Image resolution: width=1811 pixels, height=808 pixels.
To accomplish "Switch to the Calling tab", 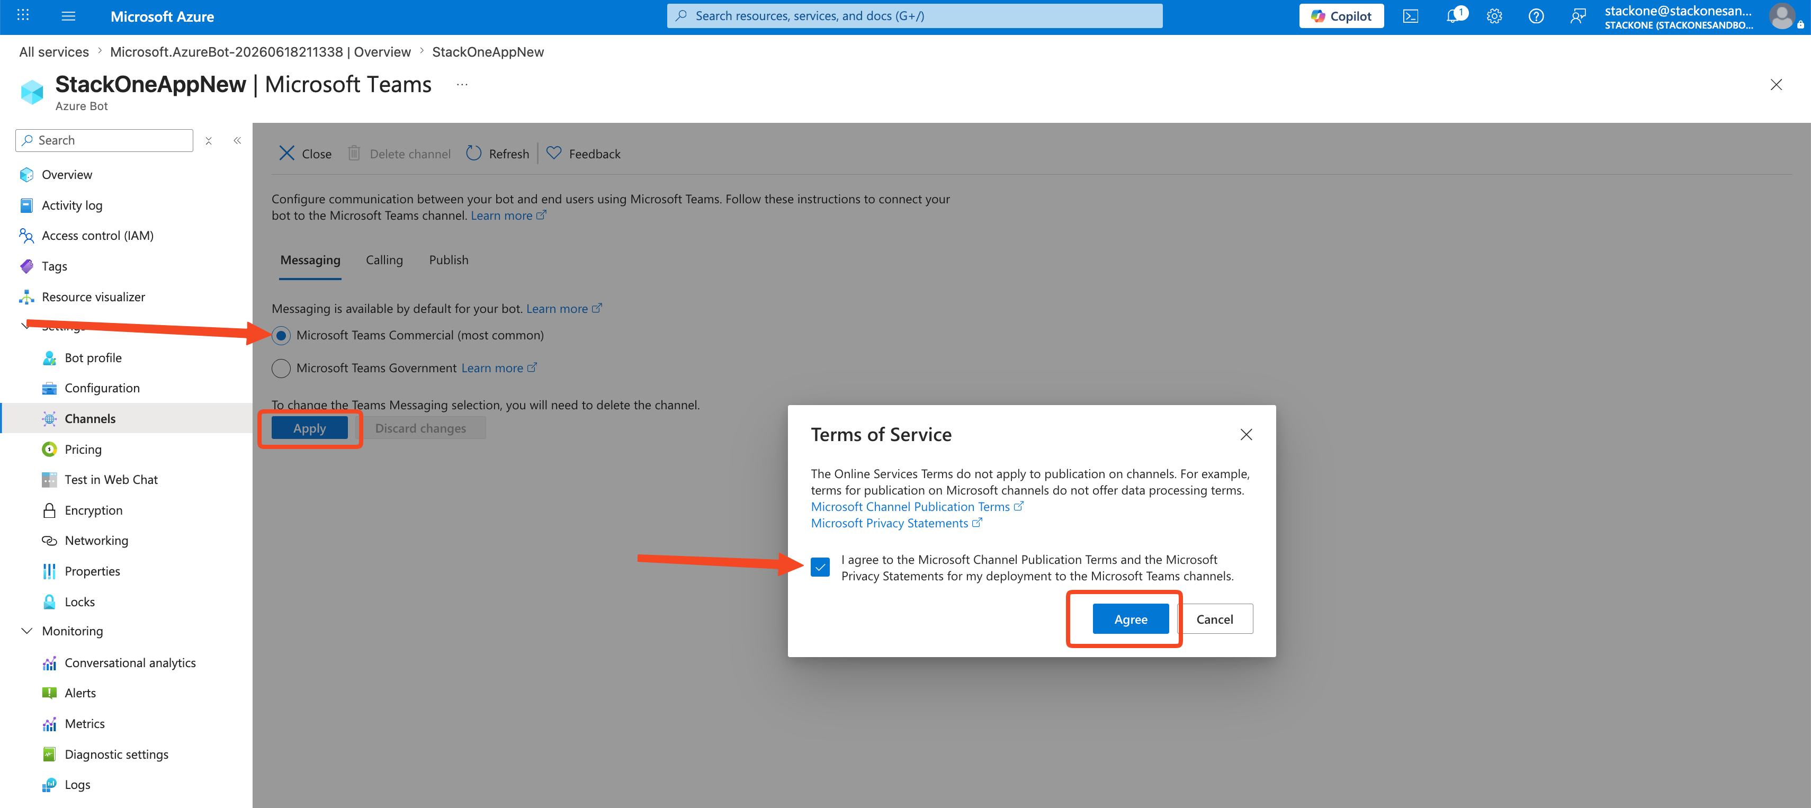I will pos(384,260).
